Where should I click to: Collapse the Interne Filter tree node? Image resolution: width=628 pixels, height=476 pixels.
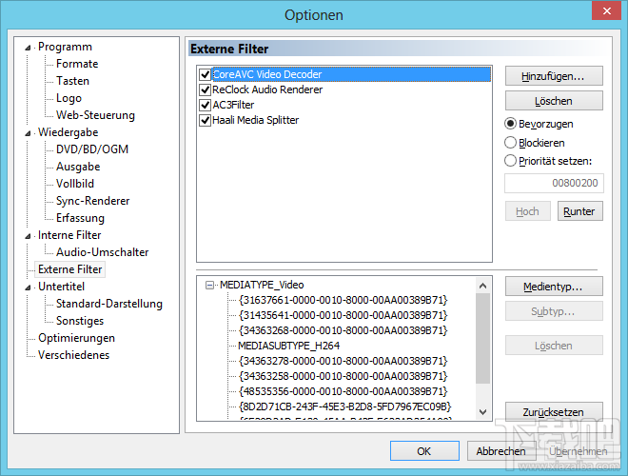click(28, 236)
